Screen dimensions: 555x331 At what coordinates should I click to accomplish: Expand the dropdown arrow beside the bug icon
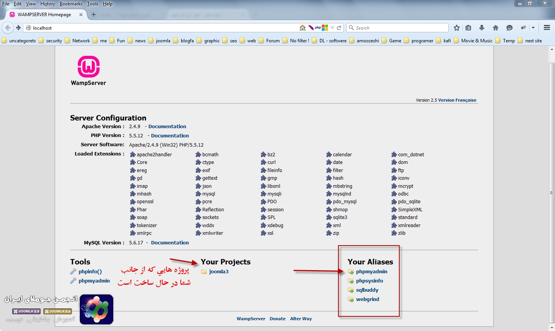[x=533, y=28]
